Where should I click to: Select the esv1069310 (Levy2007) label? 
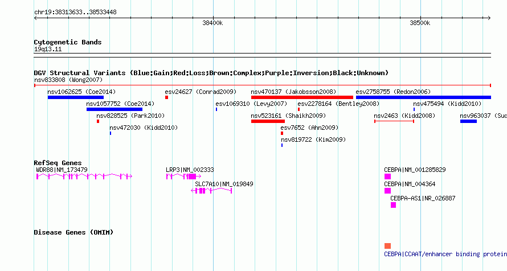click(251, 104)
